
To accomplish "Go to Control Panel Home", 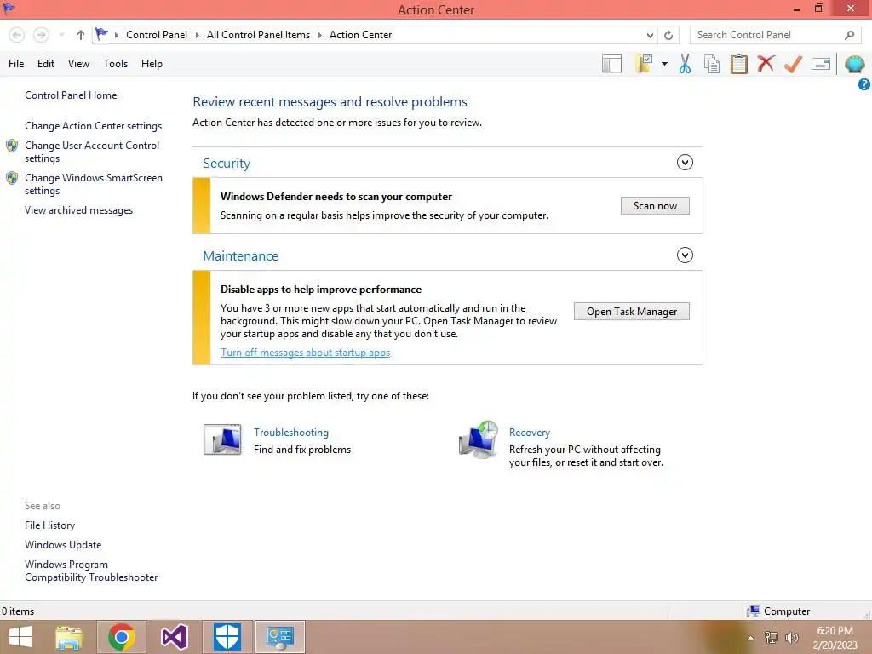I will point(71,95).
